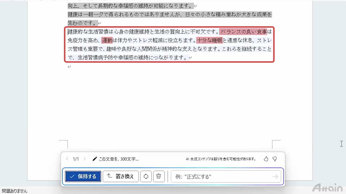This screenshot has height=194, width=346.
Task: Go to the previous draft with left chevron
Action: point(67,159)
